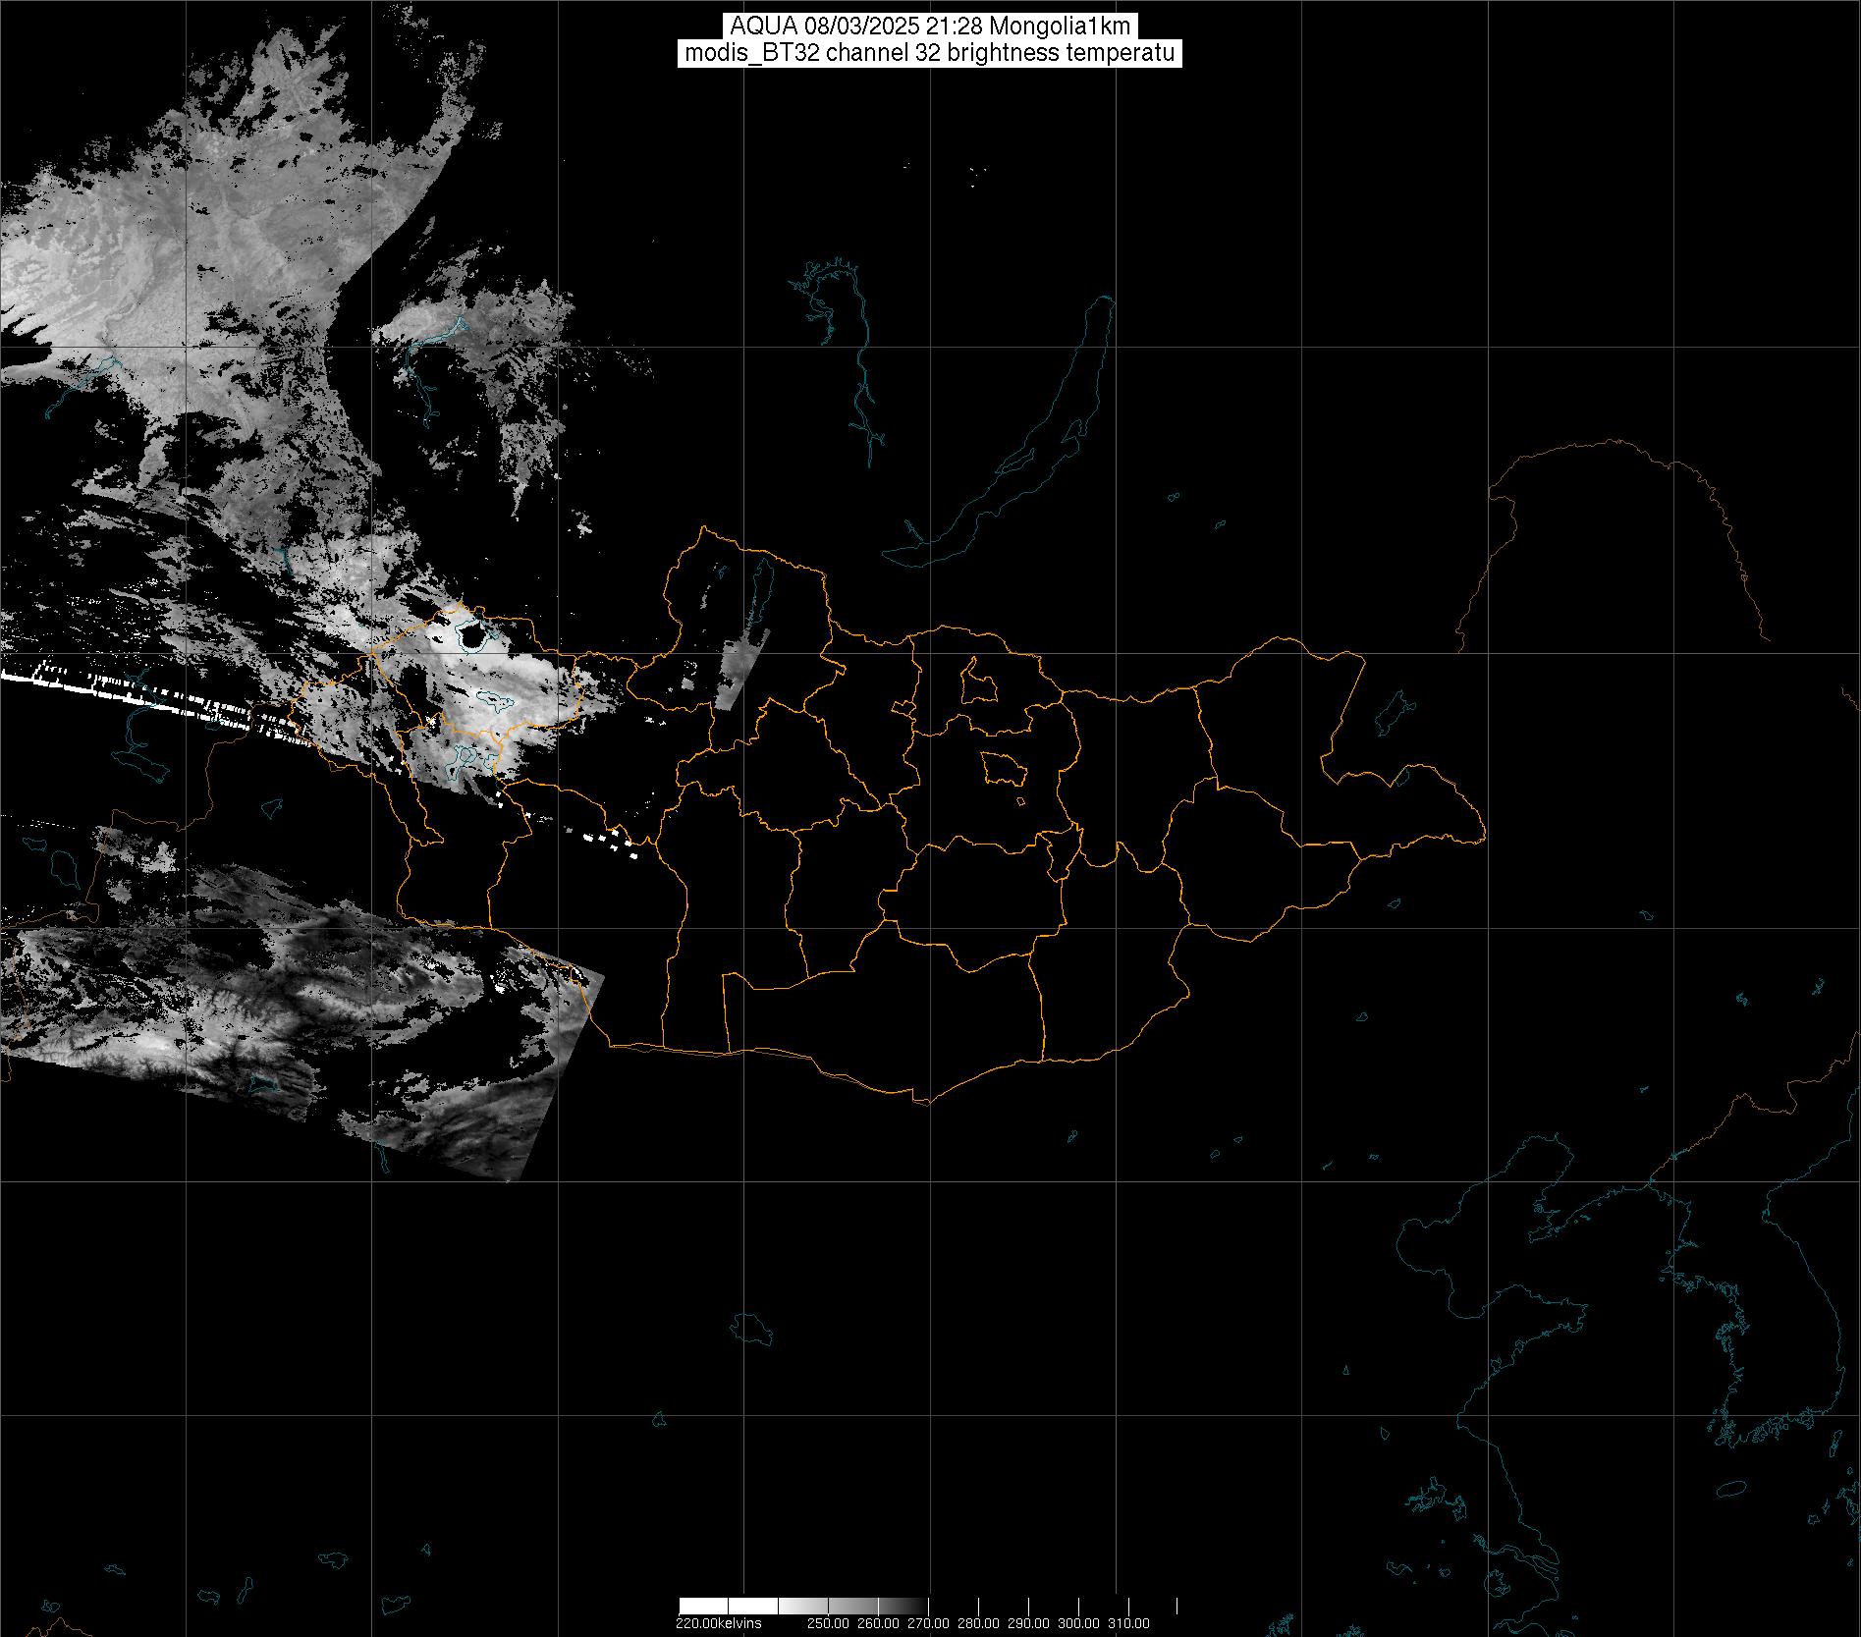Click the grayscale brightness temperature colorbar
This screenshot has height=1637, width=1861.
tap(928, 1606)
